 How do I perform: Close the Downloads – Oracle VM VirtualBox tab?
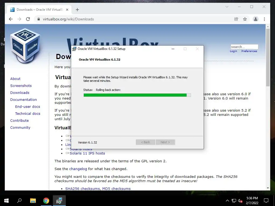coord(67,10)
